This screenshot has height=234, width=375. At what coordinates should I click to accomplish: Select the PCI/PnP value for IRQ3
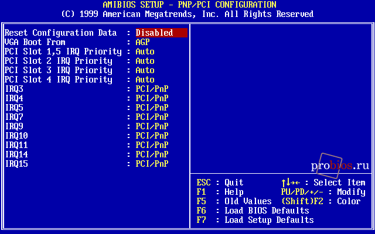(x=152, y=89)
